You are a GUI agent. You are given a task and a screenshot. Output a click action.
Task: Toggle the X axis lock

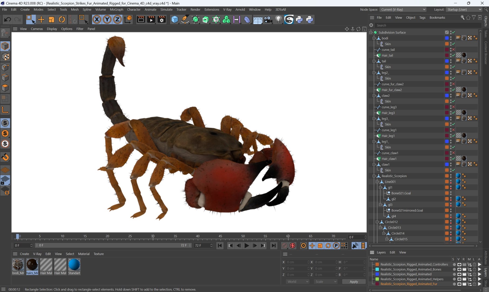point(97,19)
